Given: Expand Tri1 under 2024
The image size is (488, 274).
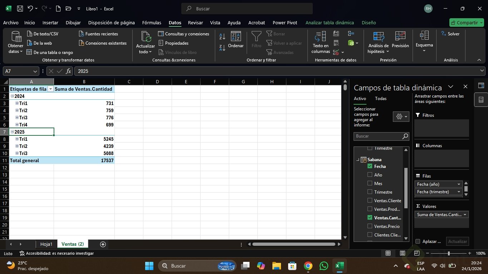Looking at the screenshot, I should (17, 103).
